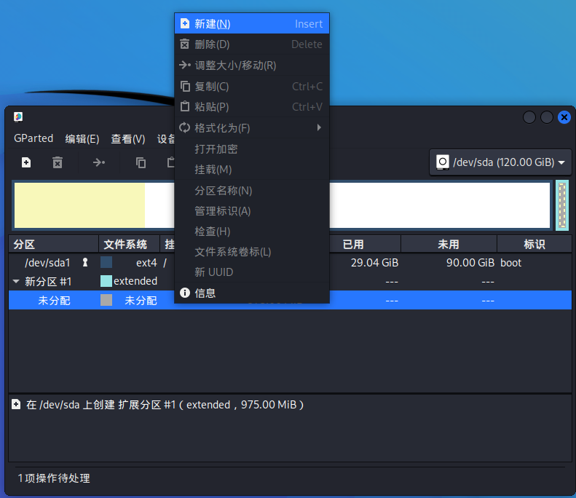
Task: Click the 标识 column header
Action: point(534,244)
